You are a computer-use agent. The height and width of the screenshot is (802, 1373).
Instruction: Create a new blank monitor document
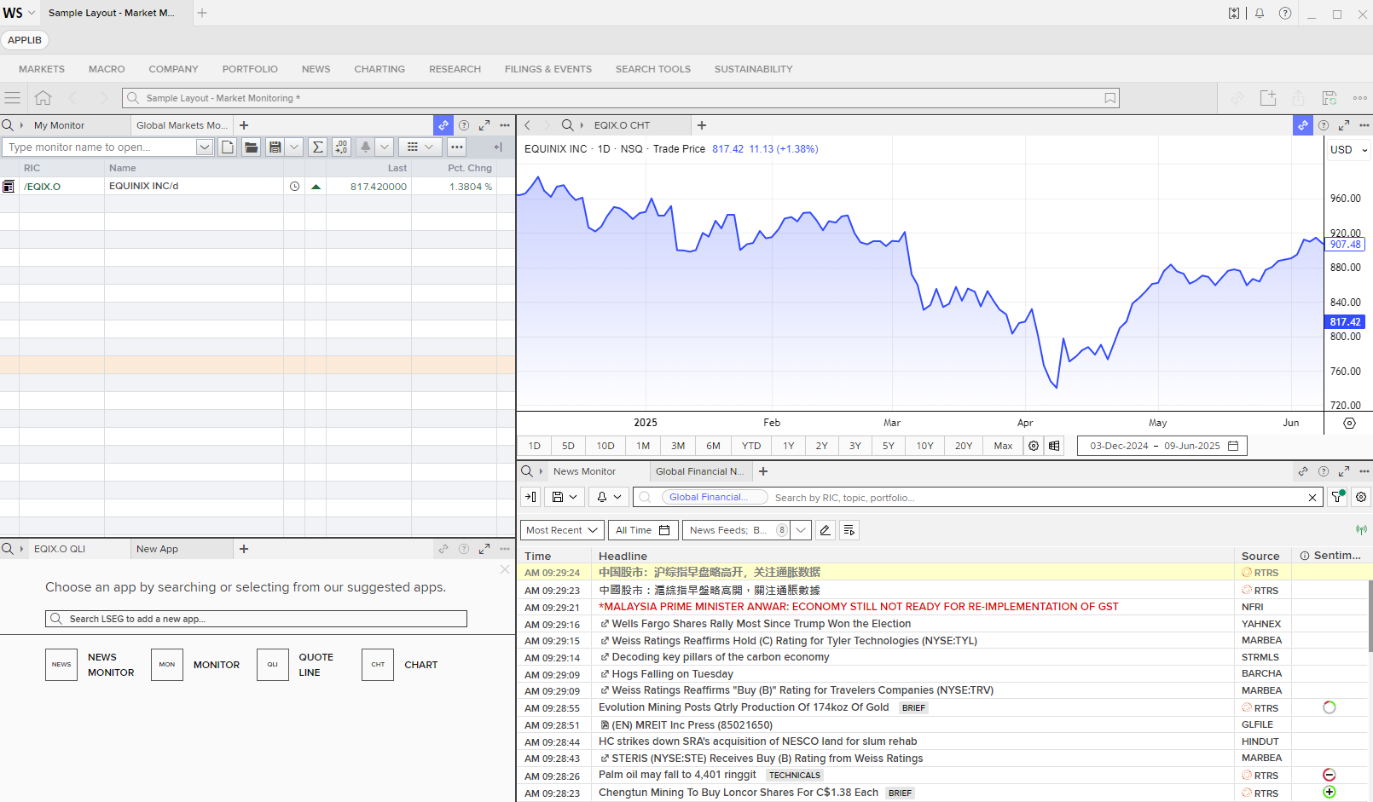tap(228, 147)
